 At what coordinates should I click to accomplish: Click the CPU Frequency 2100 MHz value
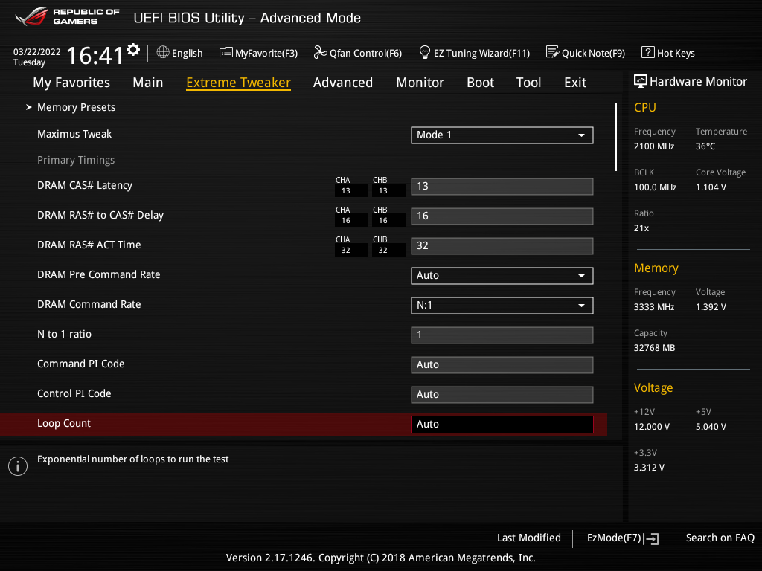(653, 146)
